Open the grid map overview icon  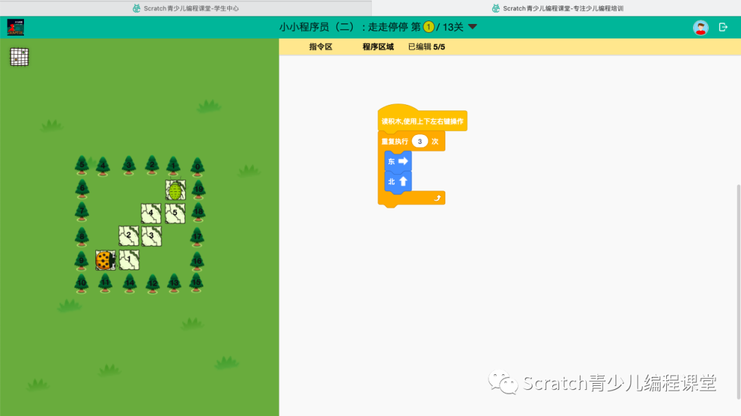(x=19, y=57)
